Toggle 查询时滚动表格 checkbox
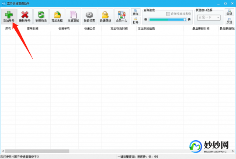This screenshot has height=159, width=236. point(168,14)
